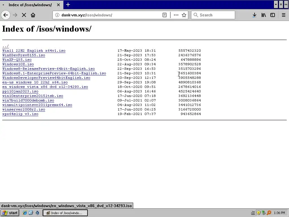The height and width of the screenshot is (217, 289).
Task: Click WindowsDeveloperPreview64bitEnglish.iso link
Action: click(x=46, y=78)
